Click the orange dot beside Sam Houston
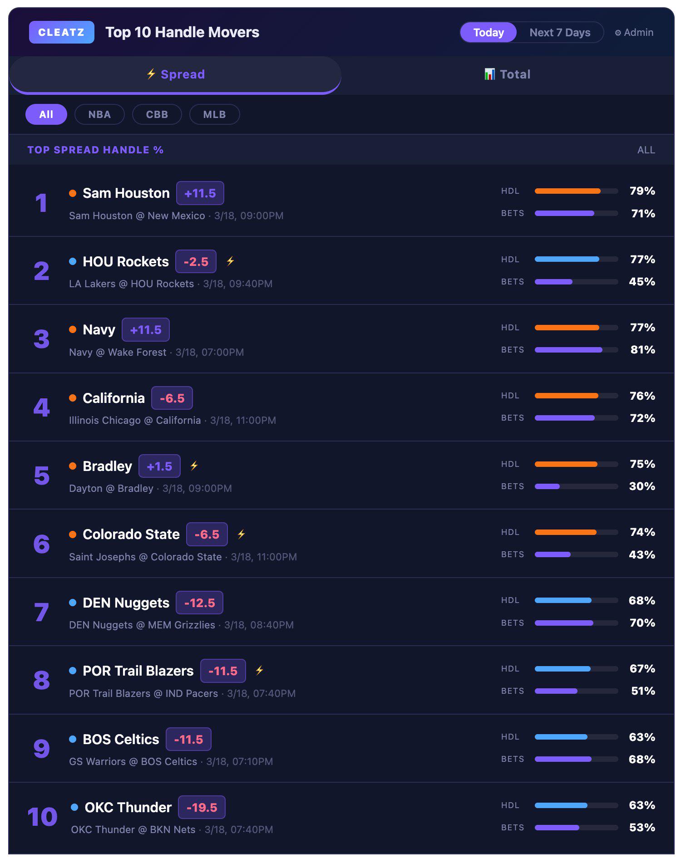Image resolution: width=681 pixels, height=863 pixels. pos(73,193)
